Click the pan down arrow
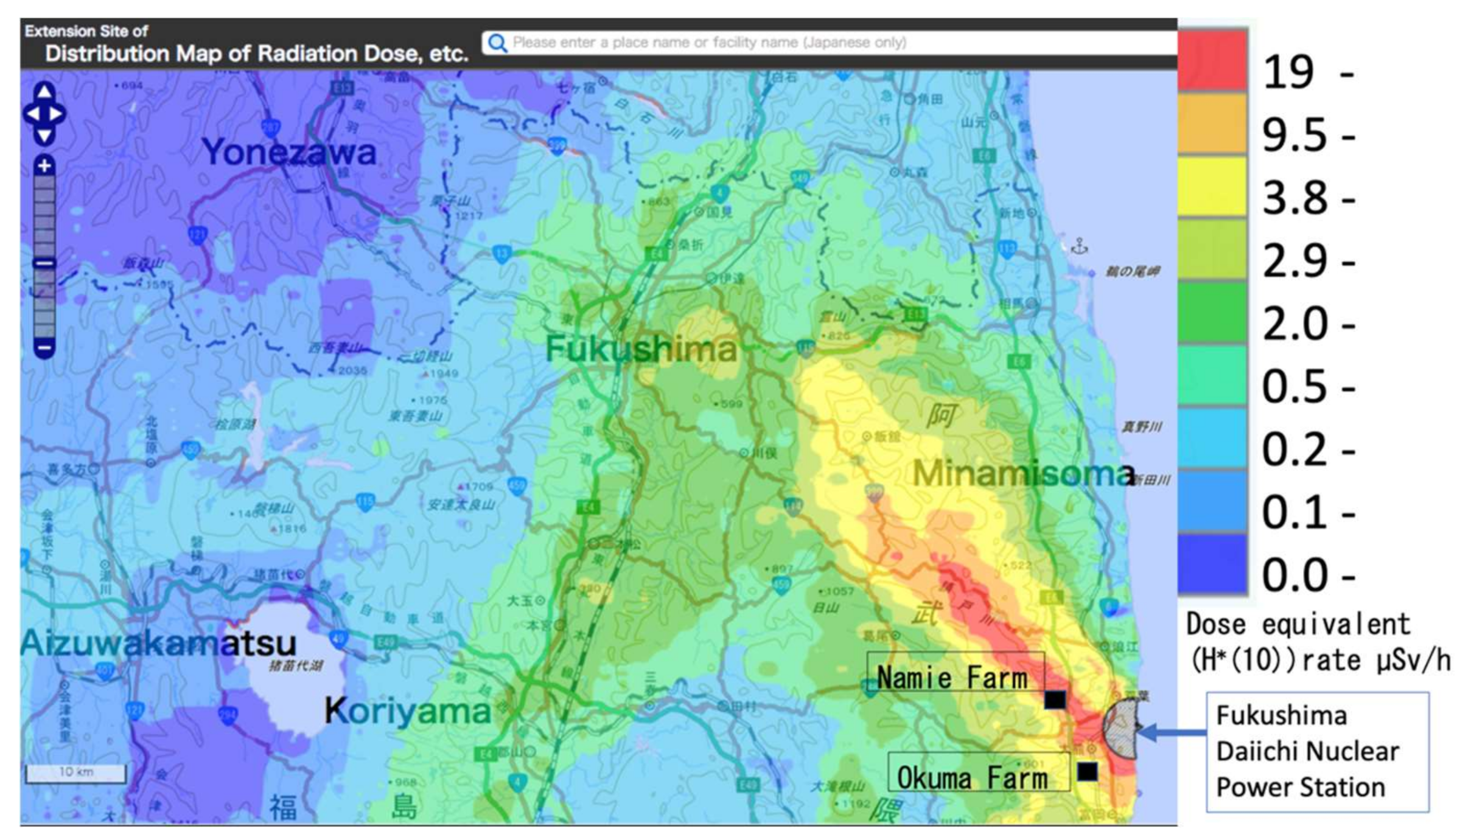The image size is (1471, 840). (44, 136)
